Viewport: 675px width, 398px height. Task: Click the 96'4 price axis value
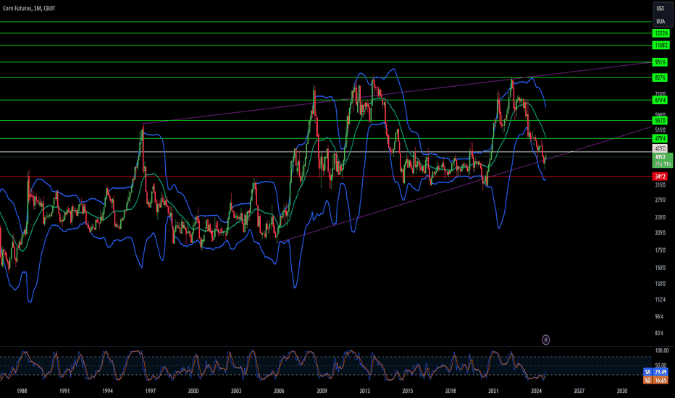(659, 317)
